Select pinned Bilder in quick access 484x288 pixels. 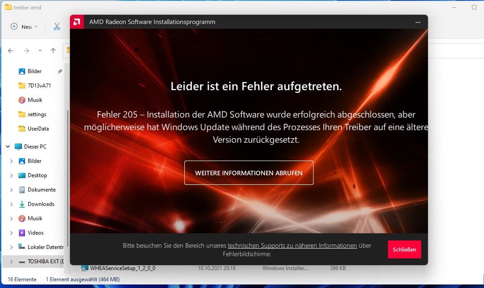(x=34, y=71)
